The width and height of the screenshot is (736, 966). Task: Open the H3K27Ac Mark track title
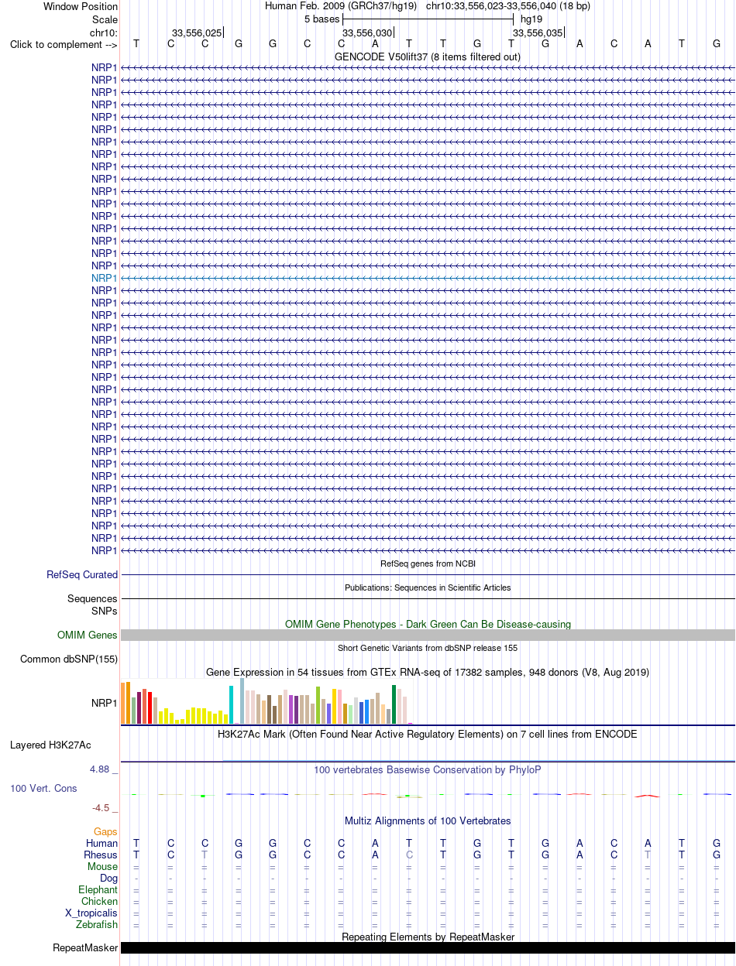click(428, 734)
